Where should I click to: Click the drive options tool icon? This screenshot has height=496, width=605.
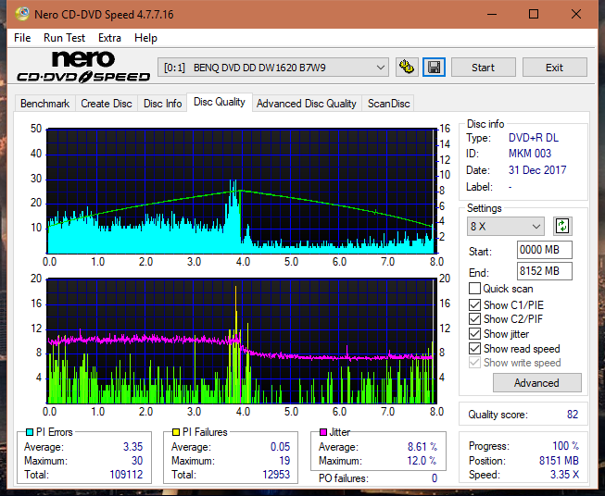point(407,68)
